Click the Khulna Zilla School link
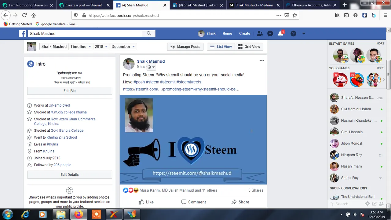The height and width of the screenshot is (220, 391). [62, 137]
